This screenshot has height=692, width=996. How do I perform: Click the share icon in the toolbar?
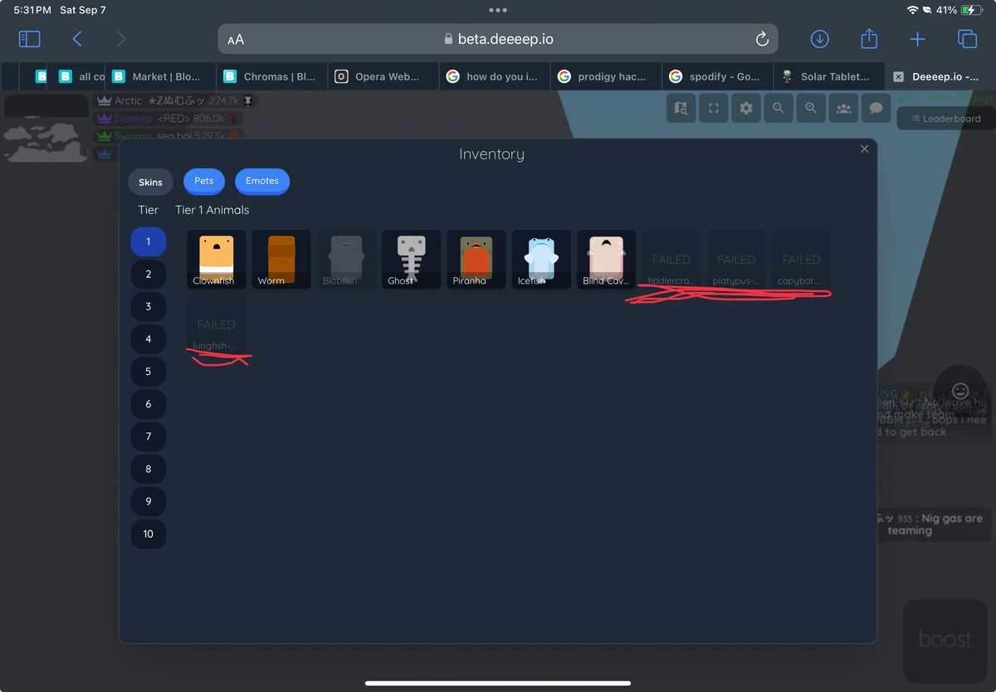868,38
